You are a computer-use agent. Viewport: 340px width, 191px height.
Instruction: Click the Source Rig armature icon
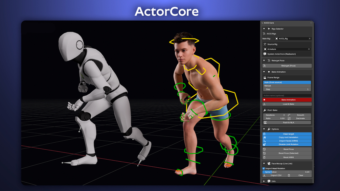[x=265, y=44]
